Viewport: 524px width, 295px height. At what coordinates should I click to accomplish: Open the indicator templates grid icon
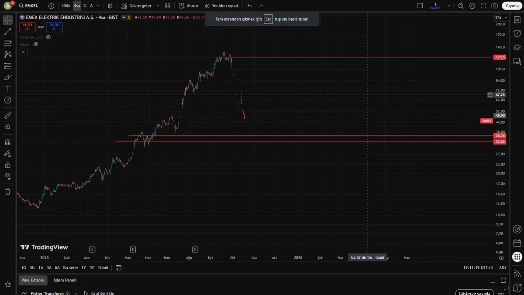[x=168, y=6]
